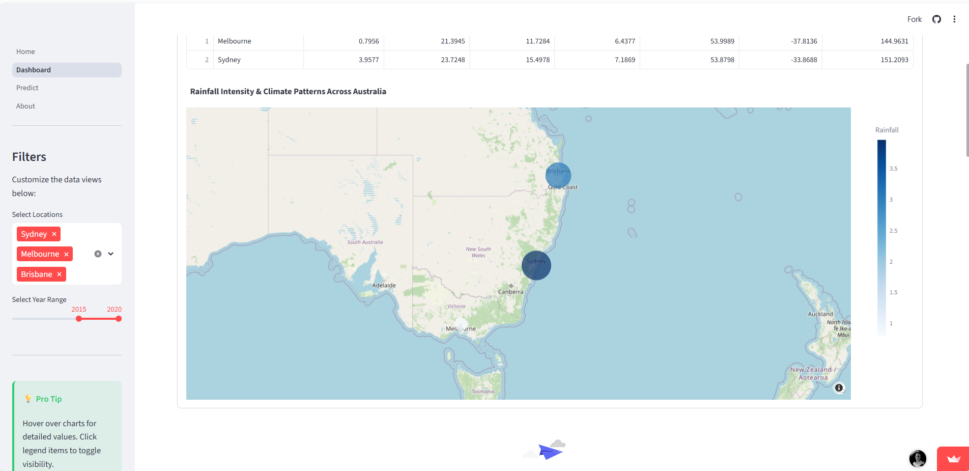Remove Sydney from selected locations
969x471 pixels.
[x=53, y=234]
